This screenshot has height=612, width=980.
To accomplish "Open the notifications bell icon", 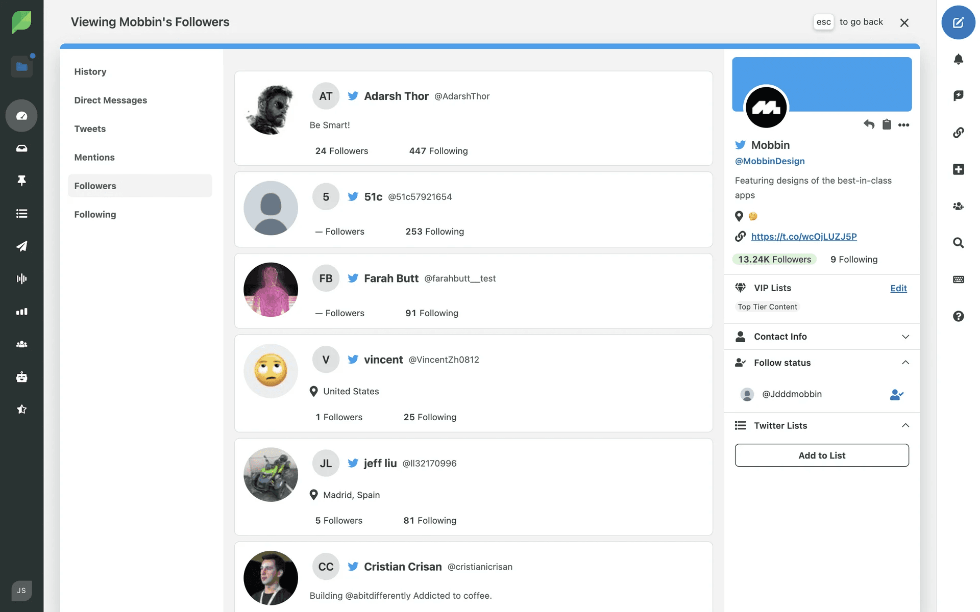I will 958,59.
